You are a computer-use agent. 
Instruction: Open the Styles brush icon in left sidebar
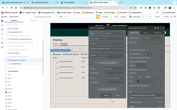point(2,34)
